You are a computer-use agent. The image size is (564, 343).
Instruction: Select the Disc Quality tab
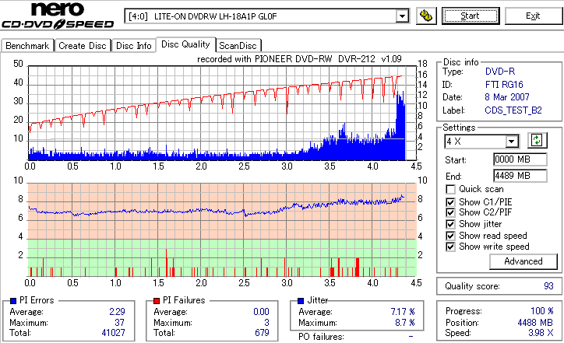tap(185, 44)
